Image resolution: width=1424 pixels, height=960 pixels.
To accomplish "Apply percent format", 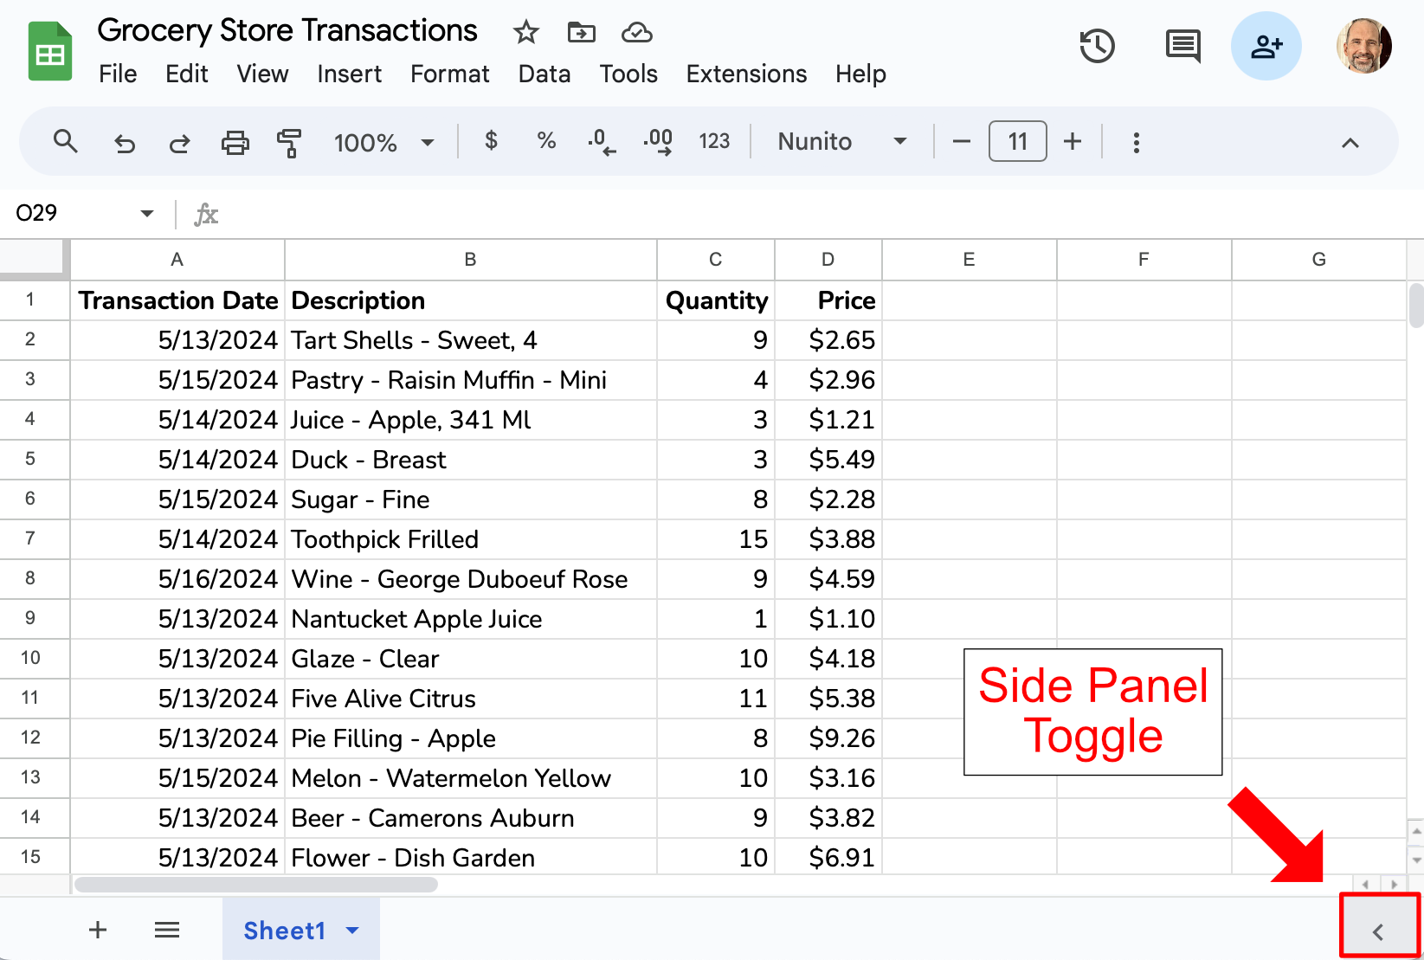I will click(545, 141).
